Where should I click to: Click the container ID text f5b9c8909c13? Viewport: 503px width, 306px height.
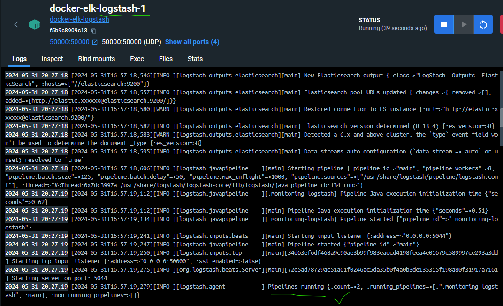tap(69, 31)
